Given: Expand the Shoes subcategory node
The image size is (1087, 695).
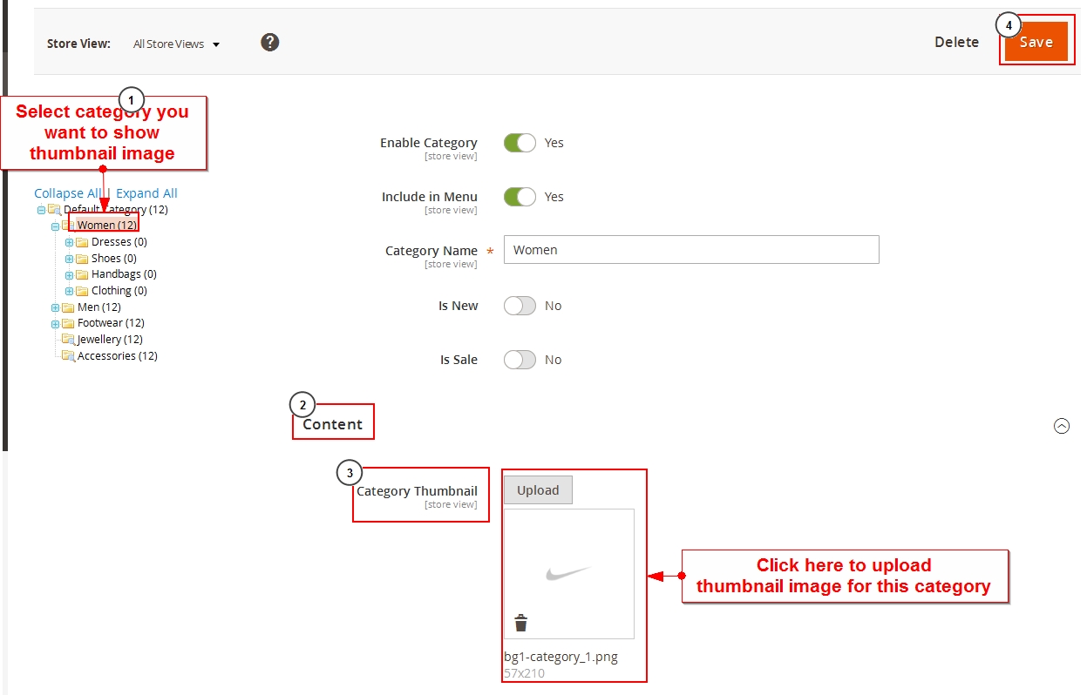Looking at the screenshot, I should 70,259.
